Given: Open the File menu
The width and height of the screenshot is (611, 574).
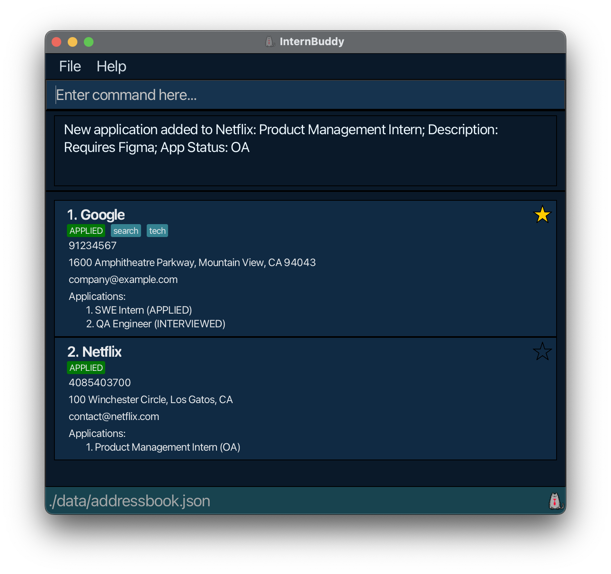Looking at the screenshot, I should tap(70, 66).
